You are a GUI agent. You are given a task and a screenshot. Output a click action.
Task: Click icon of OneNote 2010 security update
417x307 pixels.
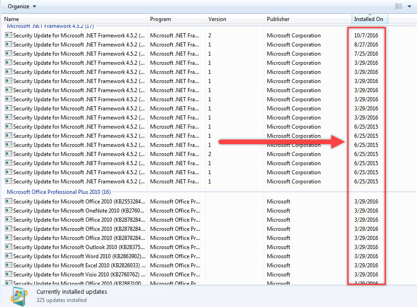(x=8, y=211)
